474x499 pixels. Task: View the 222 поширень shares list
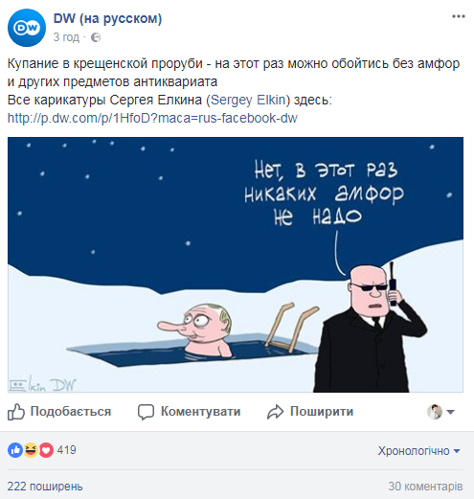point(45,487)
